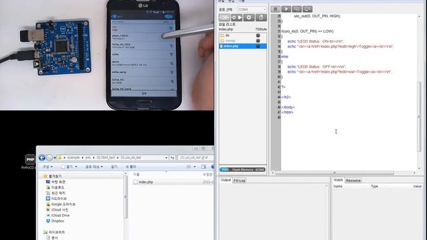Click the status marker on the index.php row
Image resolution: width=427 pixels, height=240 pixels.
click(x=258, y=46)
